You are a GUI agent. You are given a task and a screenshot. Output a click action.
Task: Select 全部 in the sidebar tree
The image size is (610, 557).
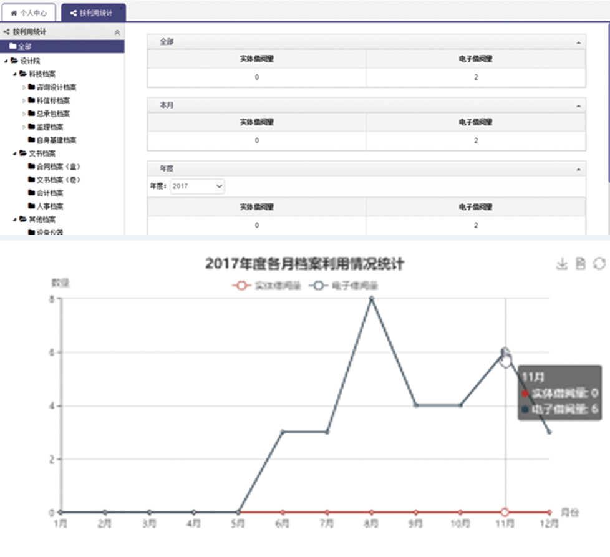24,46
